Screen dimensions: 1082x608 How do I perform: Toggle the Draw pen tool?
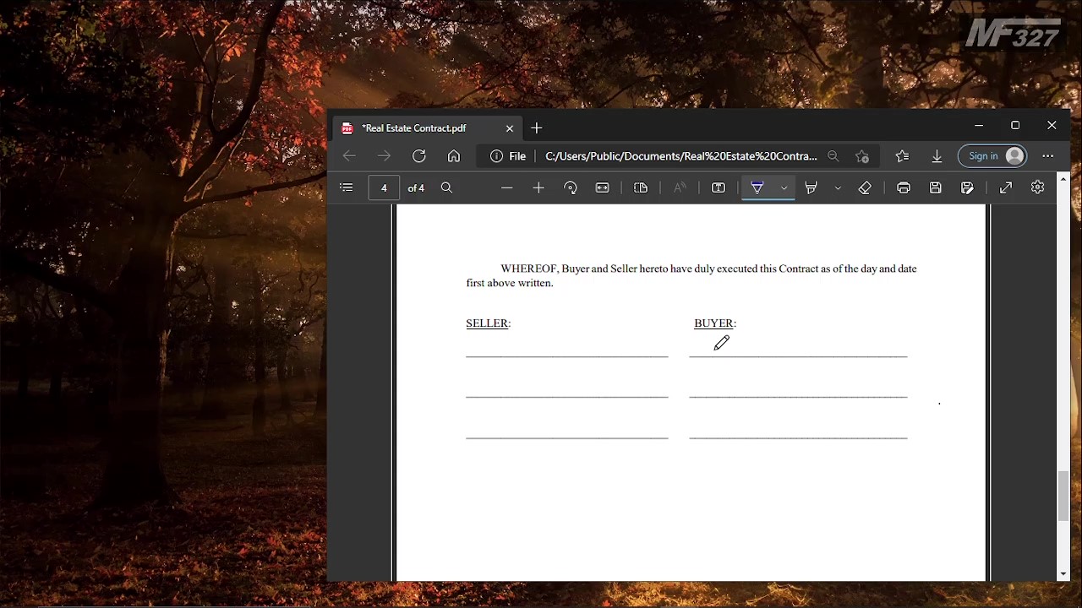(757, 187)
